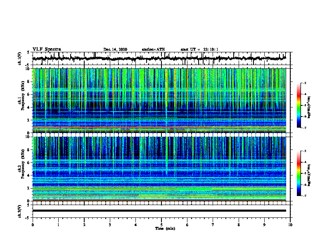Click the "ch.1(V)" waveform axis label
The height and width of the screenshot is (252, 327).
point(20,58)
